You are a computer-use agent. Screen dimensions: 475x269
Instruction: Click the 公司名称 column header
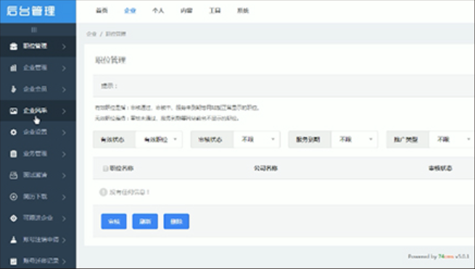(x=265, y=168)
